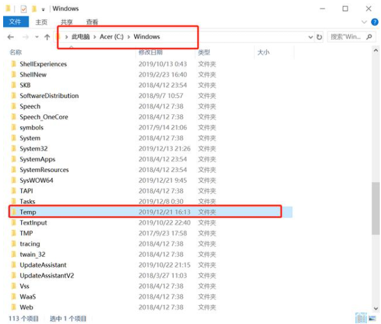Go up one folder level
The image size is (381, 324).
(x=47, y=37)
